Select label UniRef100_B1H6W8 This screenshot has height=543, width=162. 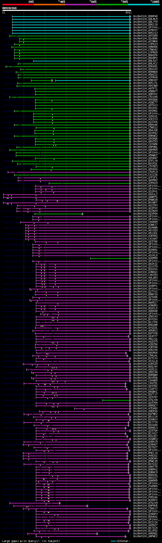click(x=145, y=228)
